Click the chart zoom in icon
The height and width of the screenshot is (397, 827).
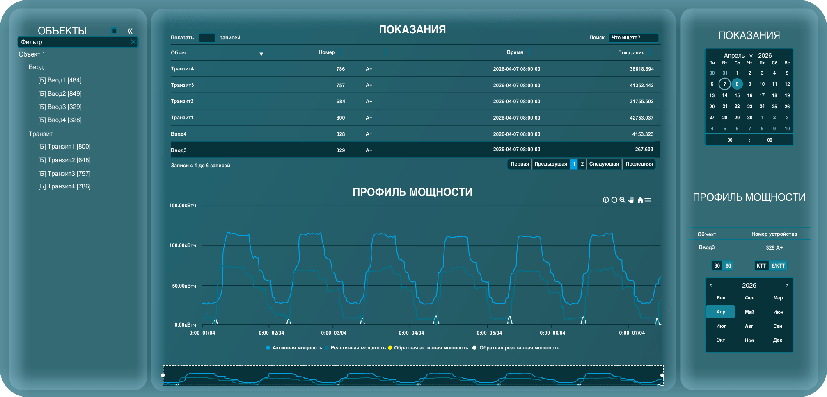pos(605,200)
